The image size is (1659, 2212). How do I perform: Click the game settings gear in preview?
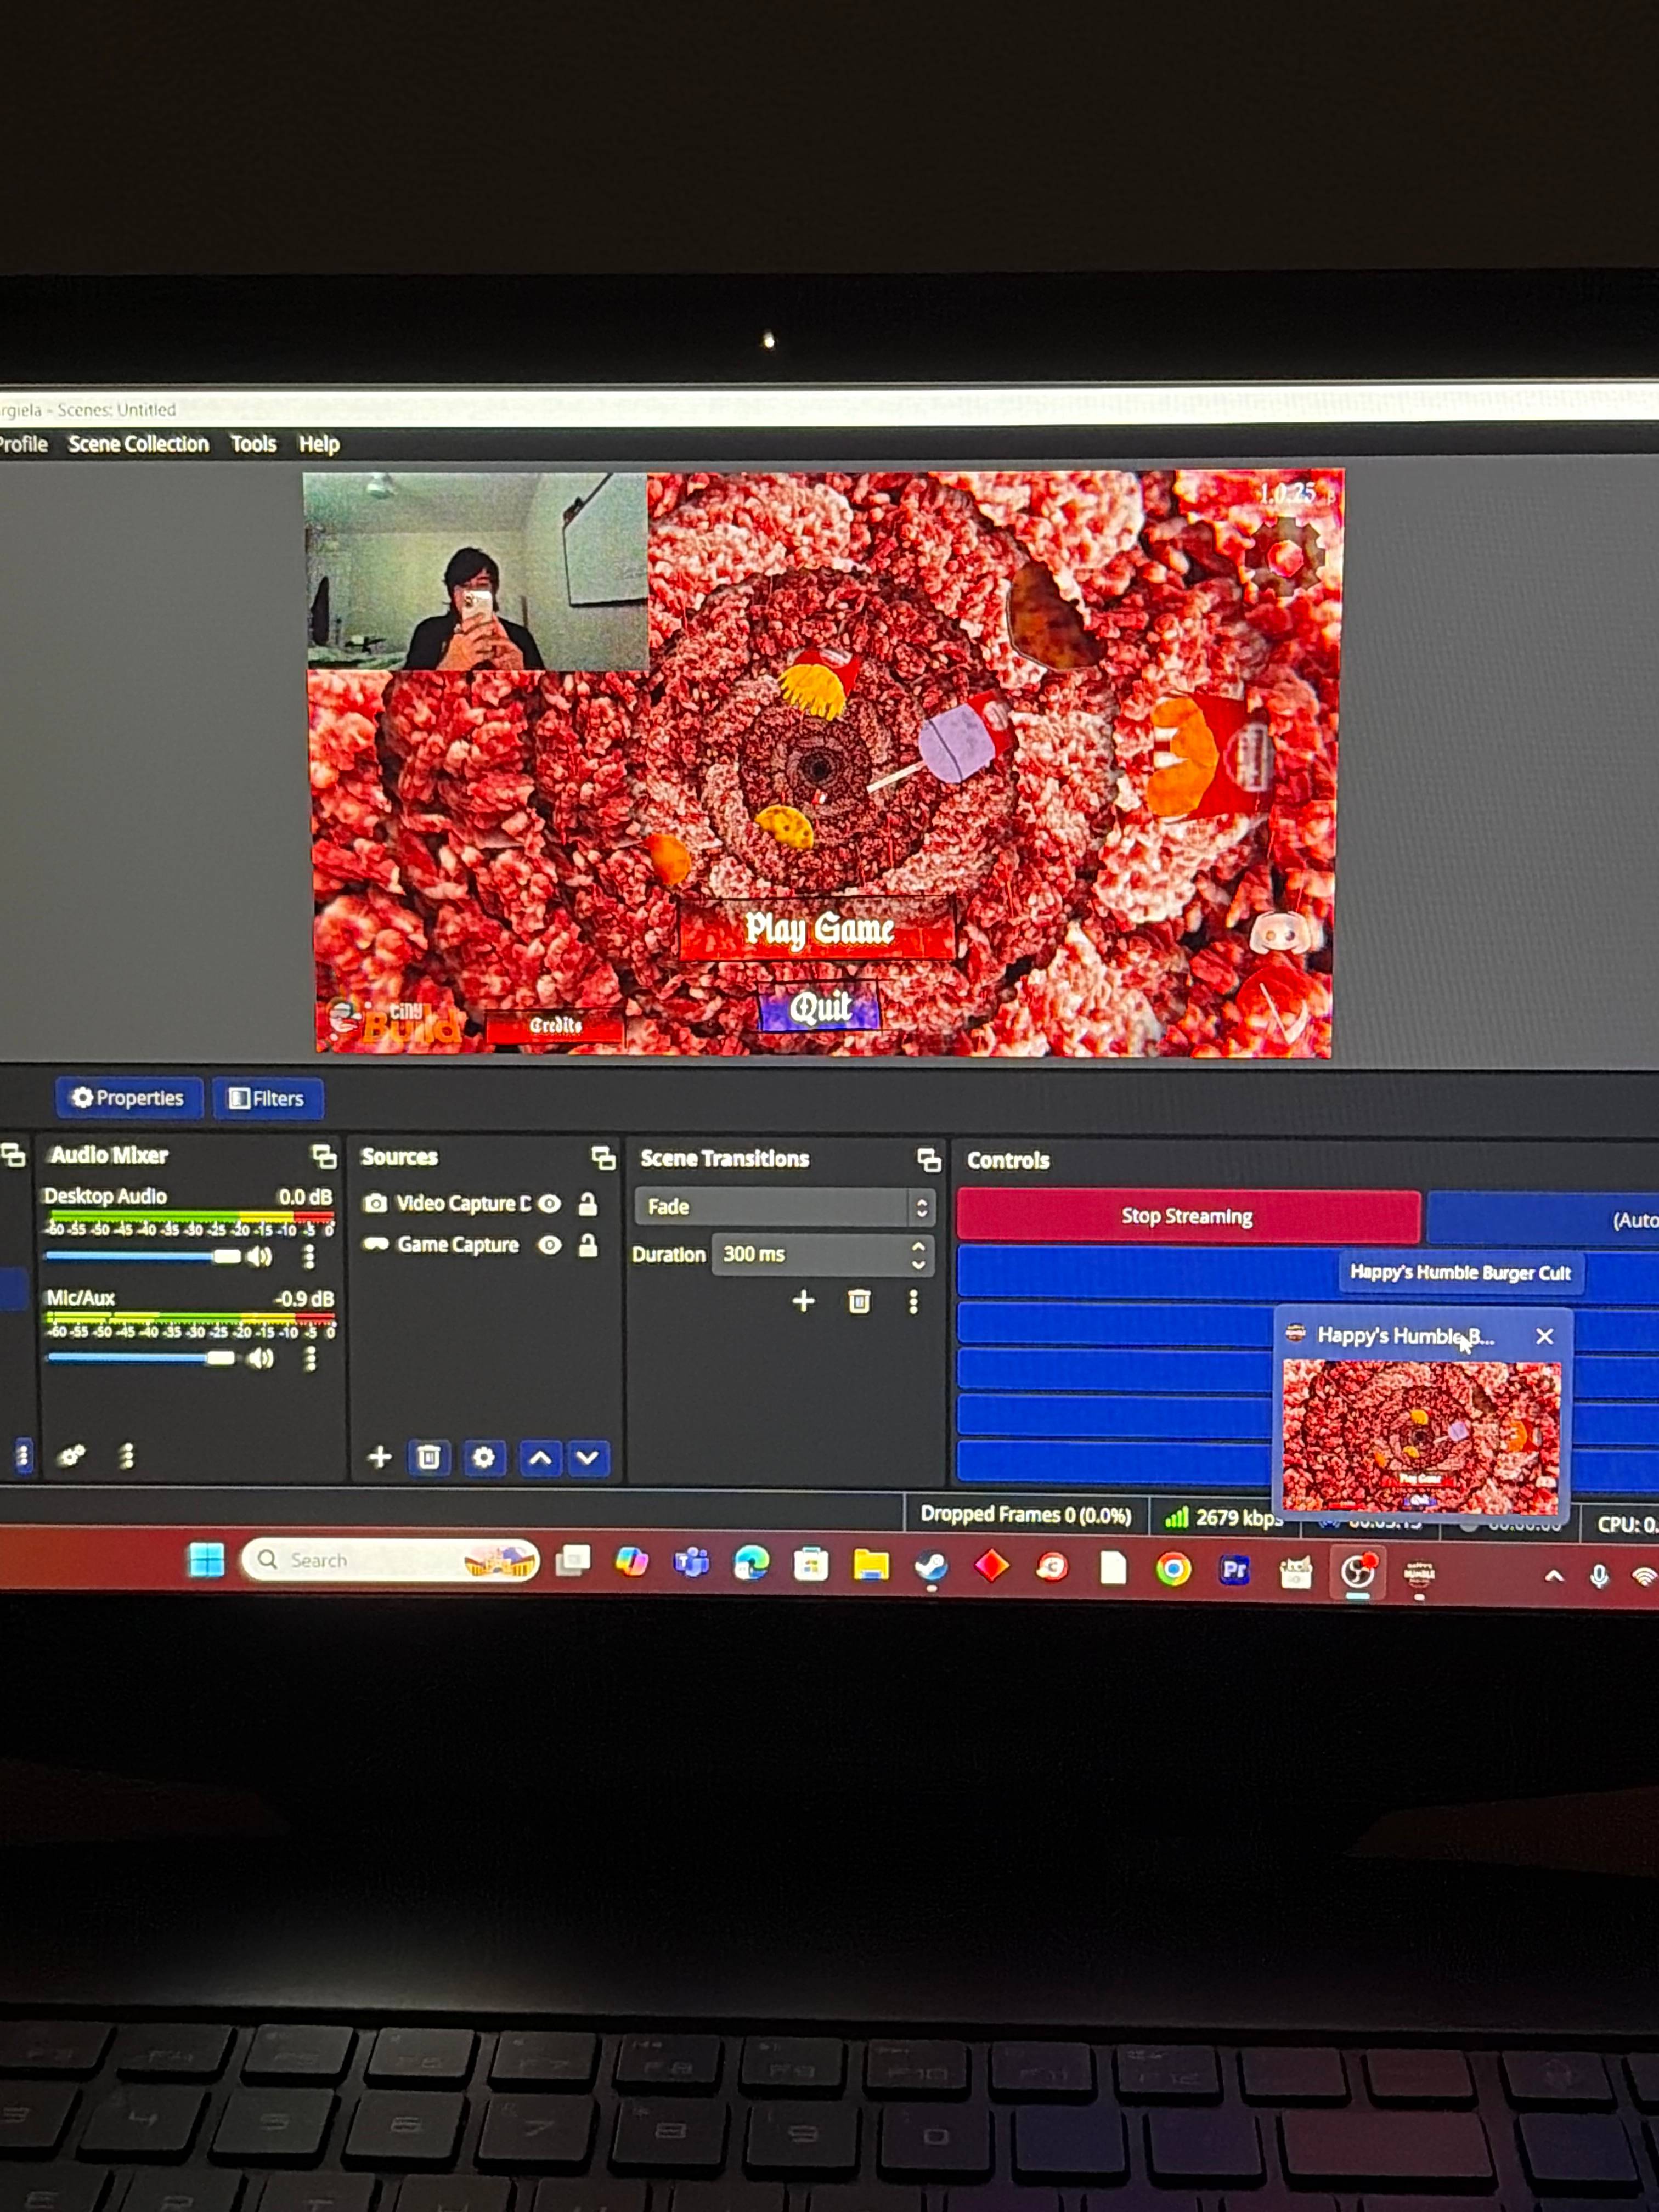pos(1284,556)
